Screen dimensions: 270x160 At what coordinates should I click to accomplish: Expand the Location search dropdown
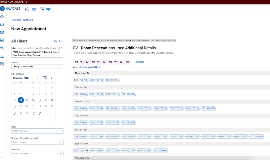(37, 153)
